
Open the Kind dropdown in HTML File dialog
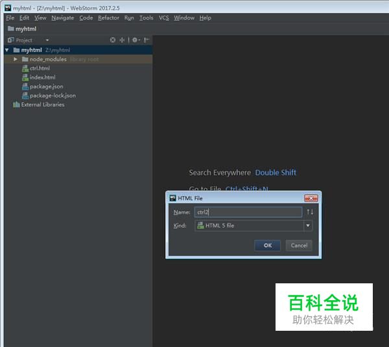click(x=308, y=225)
